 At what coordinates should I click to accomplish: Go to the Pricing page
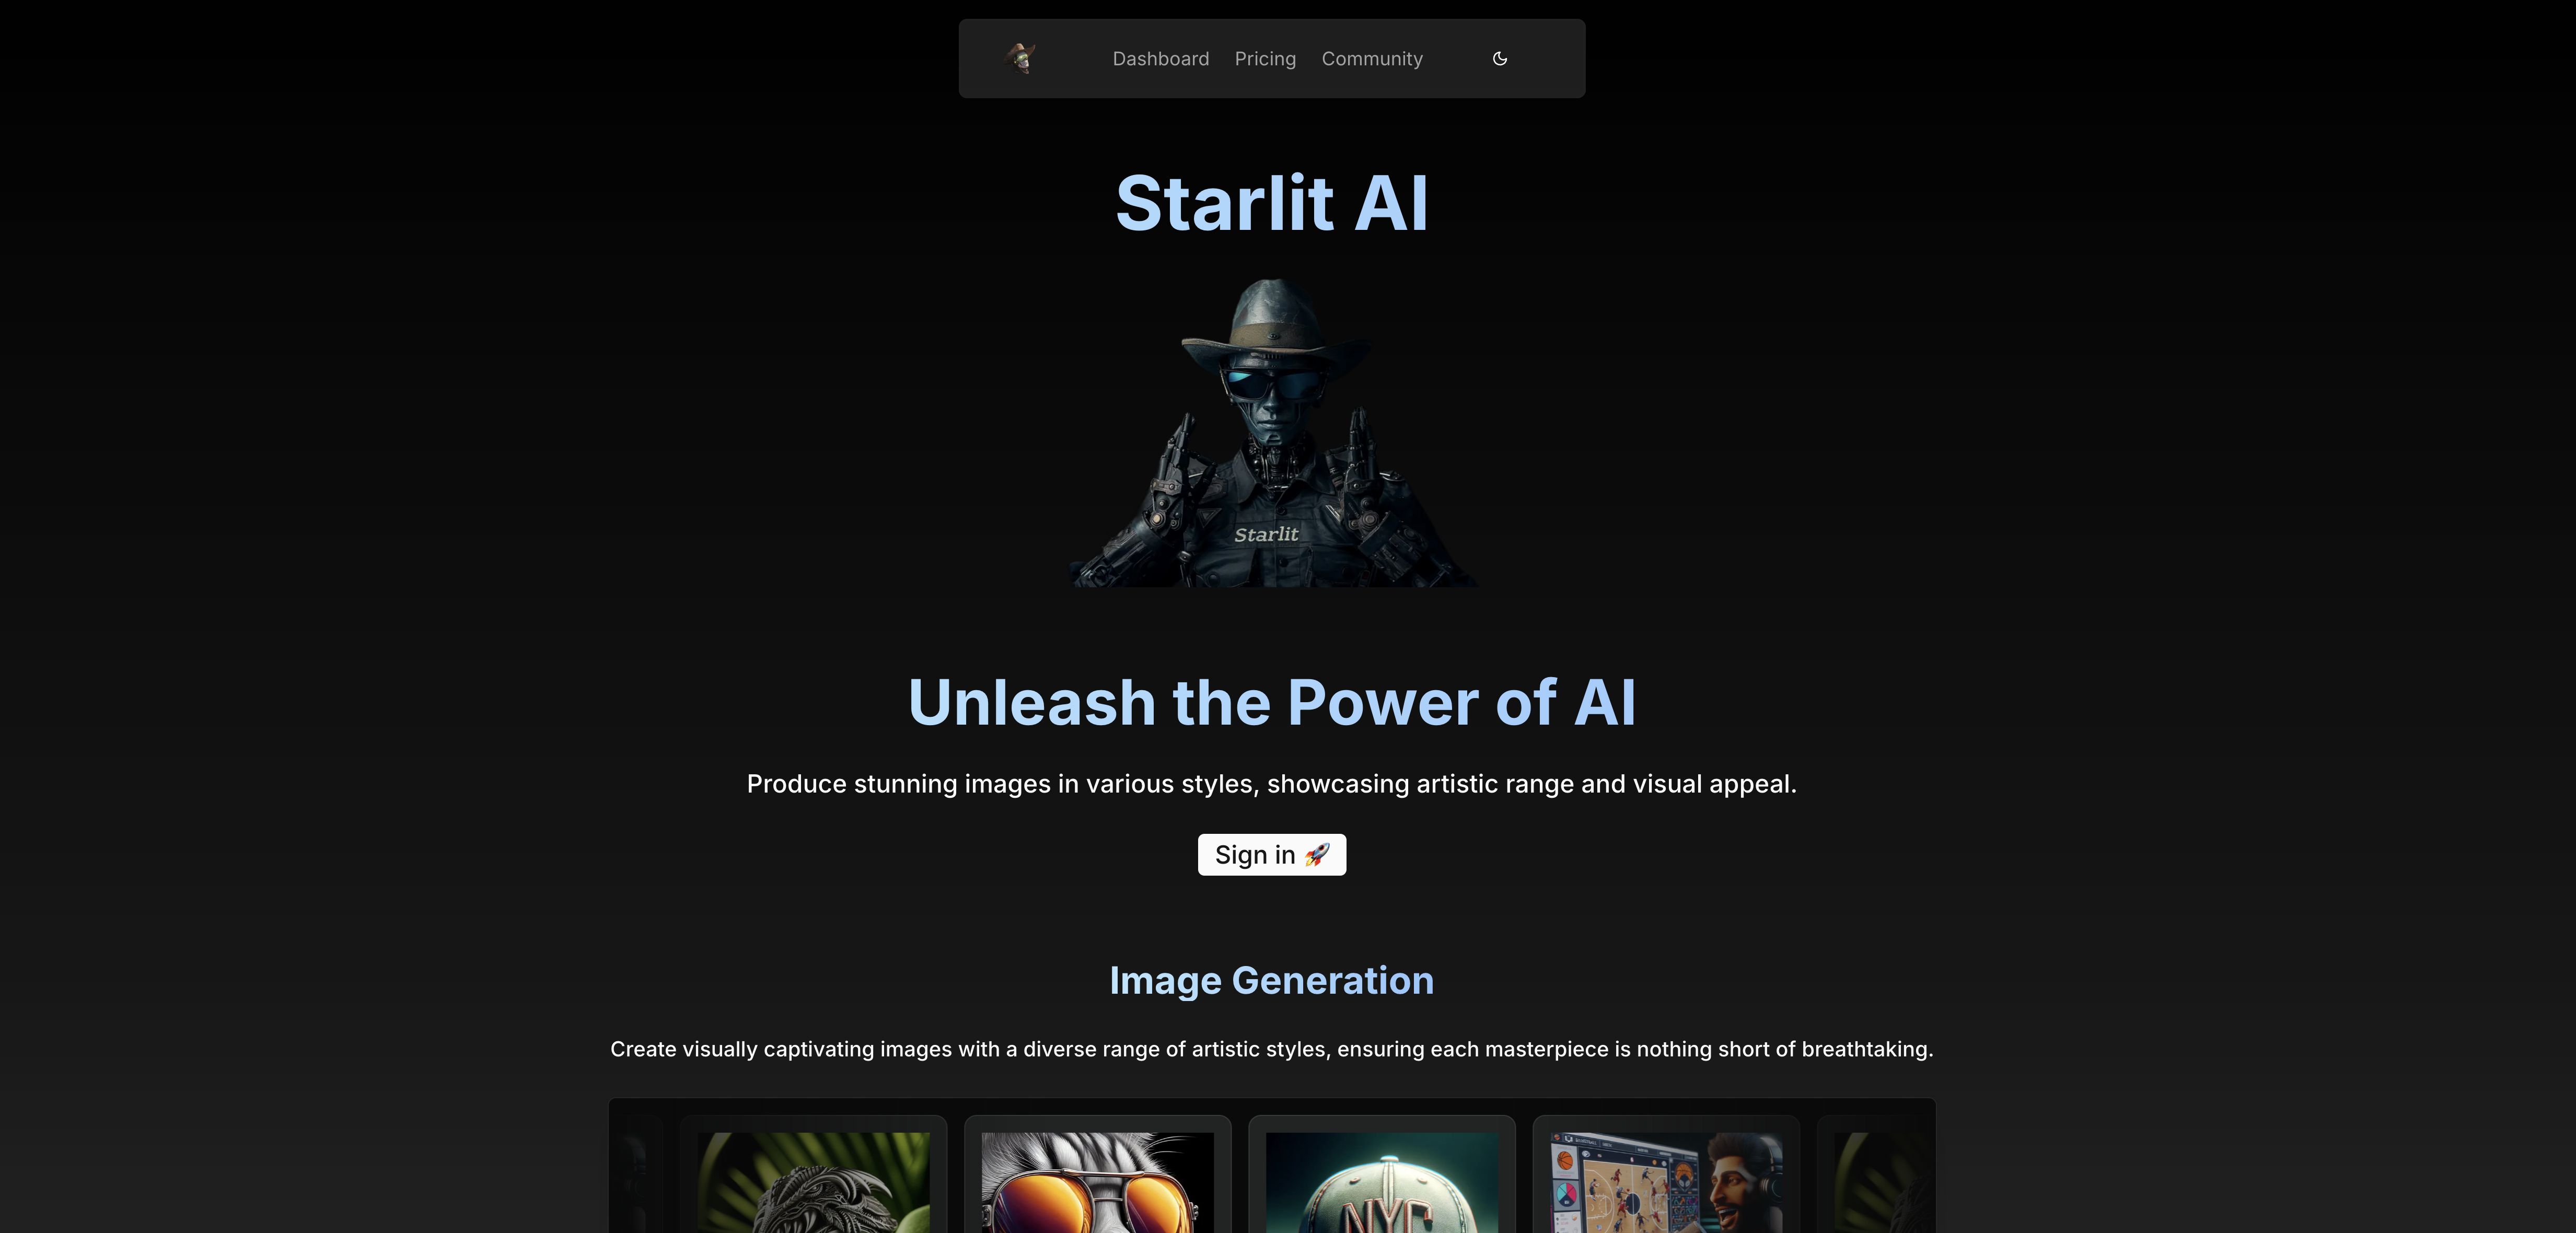(x=1264, y=59)
